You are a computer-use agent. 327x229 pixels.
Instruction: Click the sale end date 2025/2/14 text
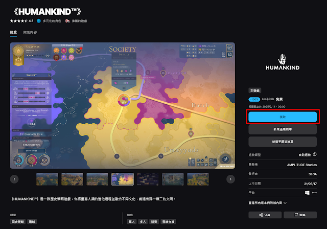coord(267,106)
